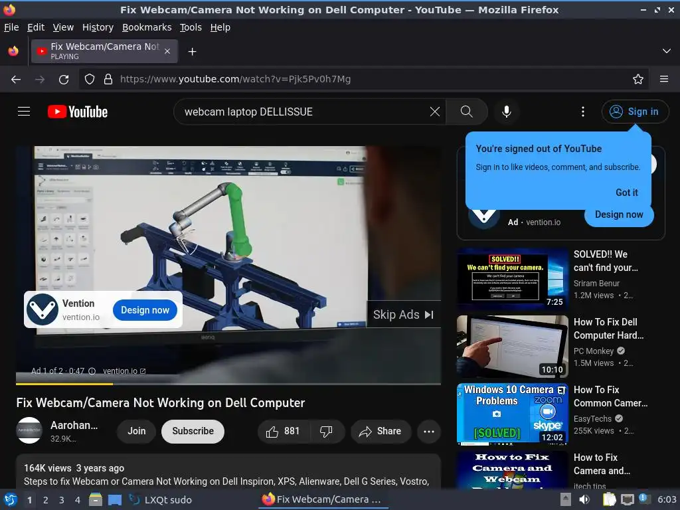Close the Fix Webcam/Camera tab
Screen dimensions: 680x510
pos(167,51)
